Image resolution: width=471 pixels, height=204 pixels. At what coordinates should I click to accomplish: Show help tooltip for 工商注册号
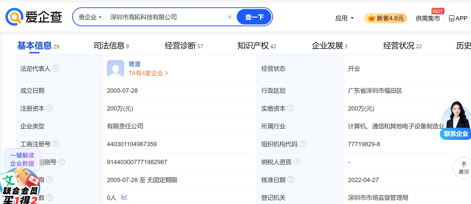[x=55, y=144]
